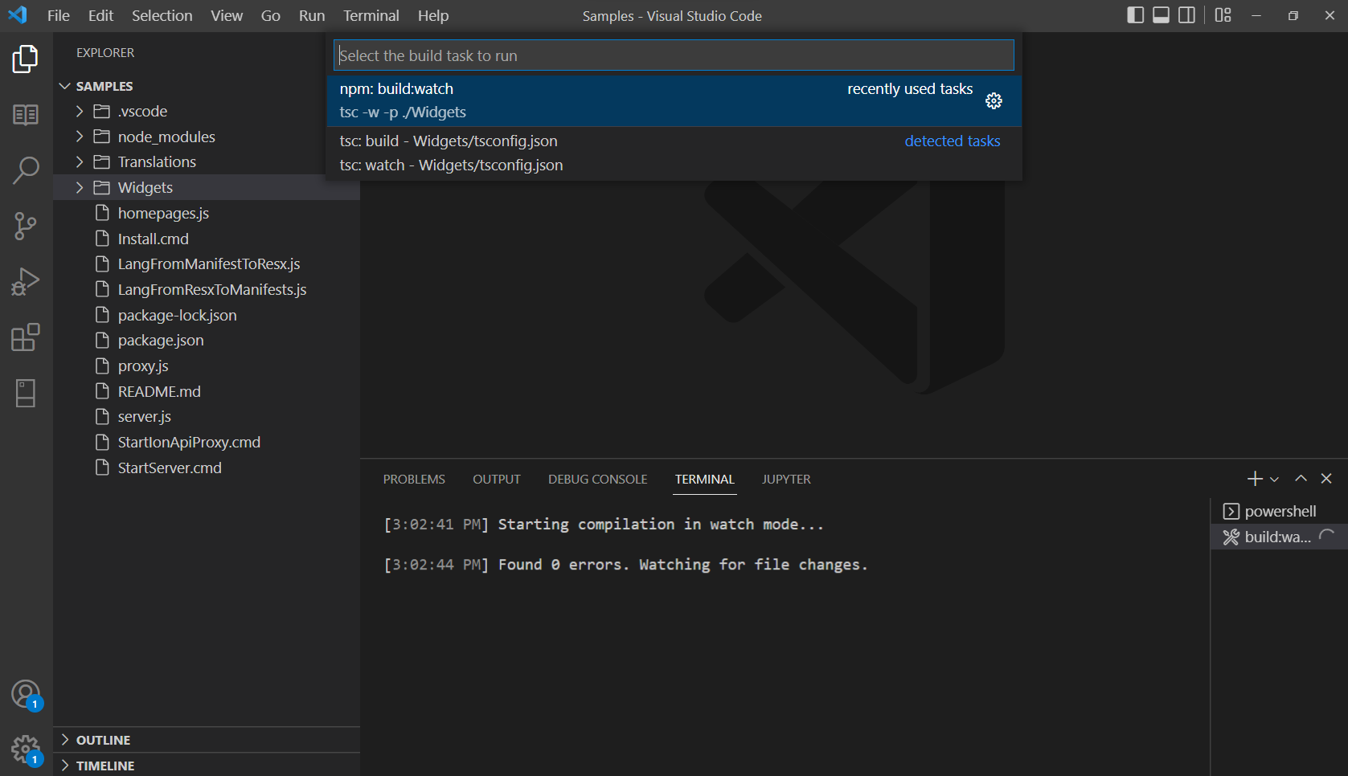Screen dimensions: 1348x776
Task: Open the Accounts menu icon
Action: (26, 694)
